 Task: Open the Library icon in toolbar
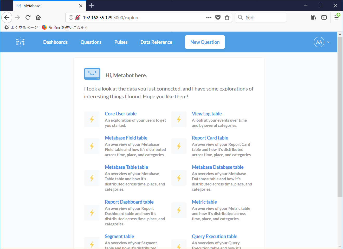(314, 17)
